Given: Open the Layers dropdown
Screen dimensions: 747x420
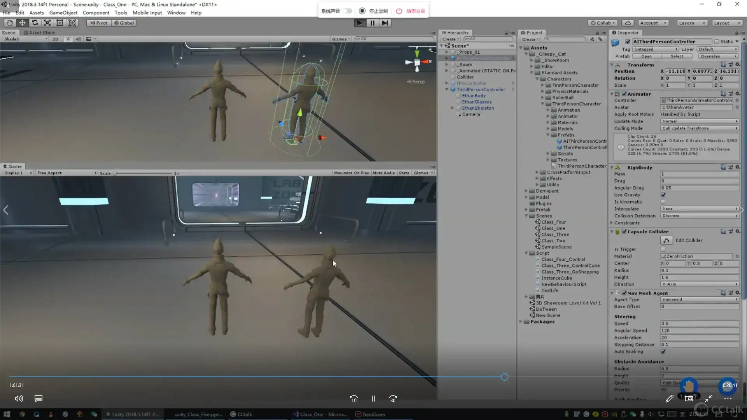Looking at the screenshot, I should tap(692, 23).
